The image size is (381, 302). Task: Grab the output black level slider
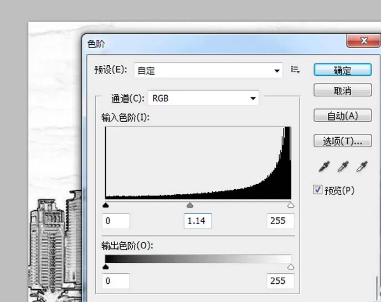106,267
